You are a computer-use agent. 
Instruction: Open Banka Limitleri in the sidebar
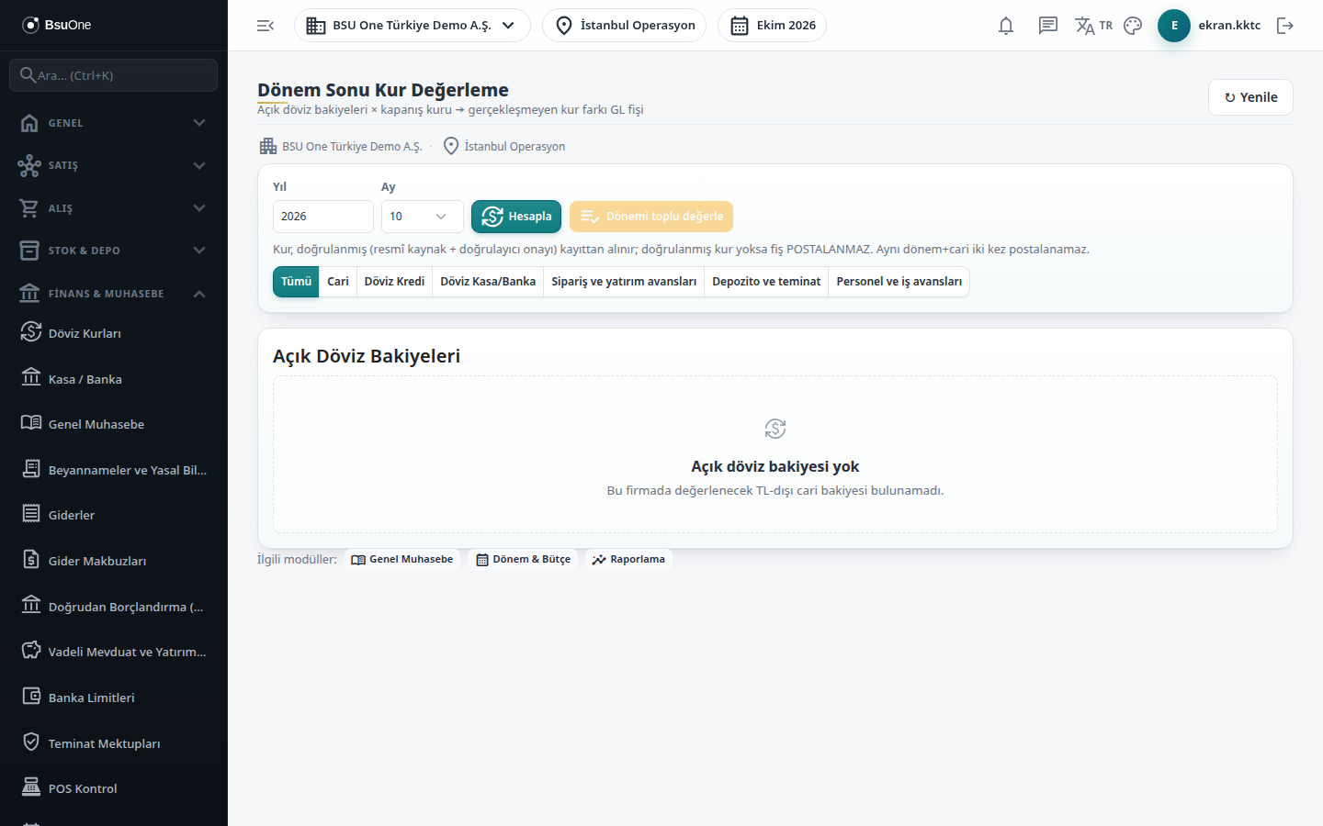coord(114,698)
